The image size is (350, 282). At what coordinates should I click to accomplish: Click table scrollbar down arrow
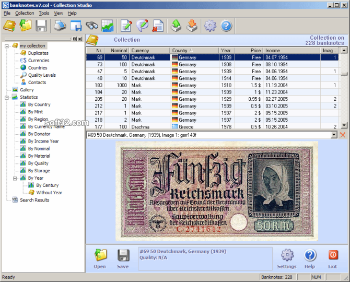click(344, 126)
